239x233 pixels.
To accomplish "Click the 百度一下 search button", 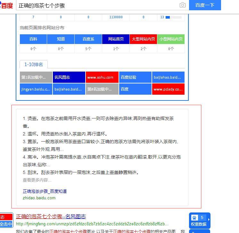I will [x=205, y=5].
